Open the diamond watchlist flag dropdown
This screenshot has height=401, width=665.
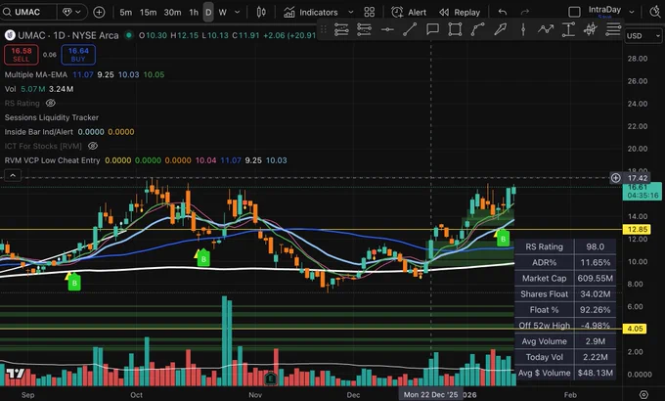pos(71,12)
